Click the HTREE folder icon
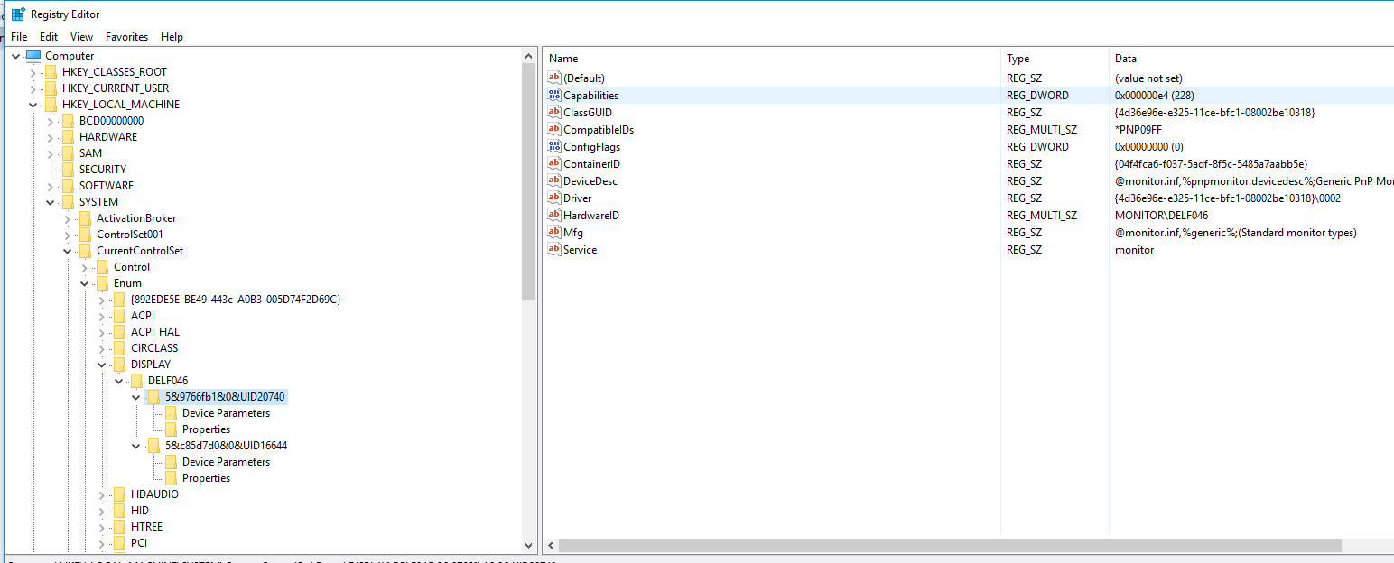Image resolution: width=1394 pixels, height=563 pixels. tap(119, 527)
